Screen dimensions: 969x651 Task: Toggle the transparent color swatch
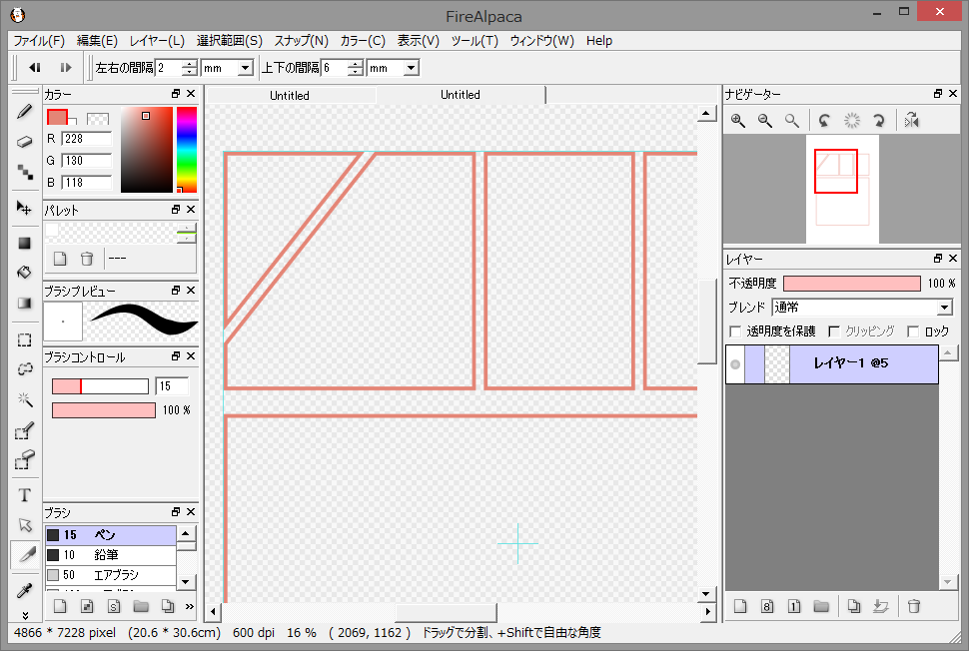tap(98, 119)
